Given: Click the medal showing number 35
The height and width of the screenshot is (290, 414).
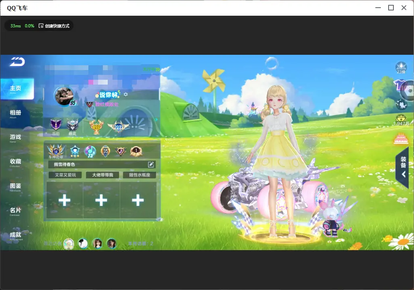Looking at the screenshot, I should [105, 151].
